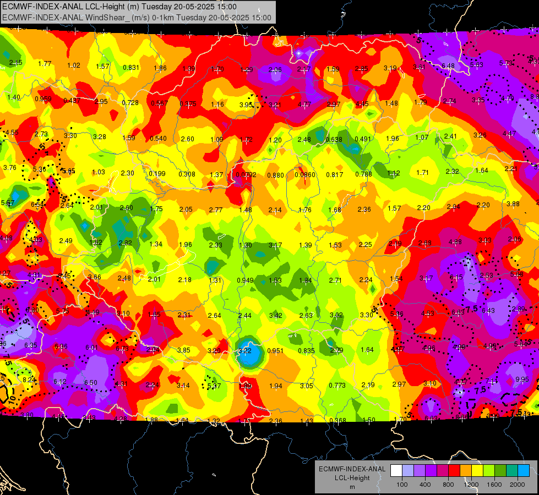Click the yellow legend swatch
Screen dimensions: 539x495
[477, 470]
